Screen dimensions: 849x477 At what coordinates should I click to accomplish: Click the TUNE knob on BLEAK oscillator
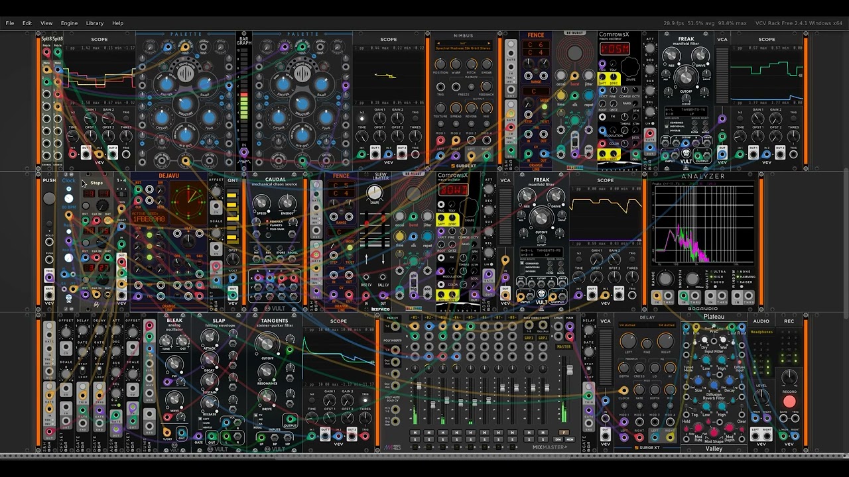tap(166, 341)
